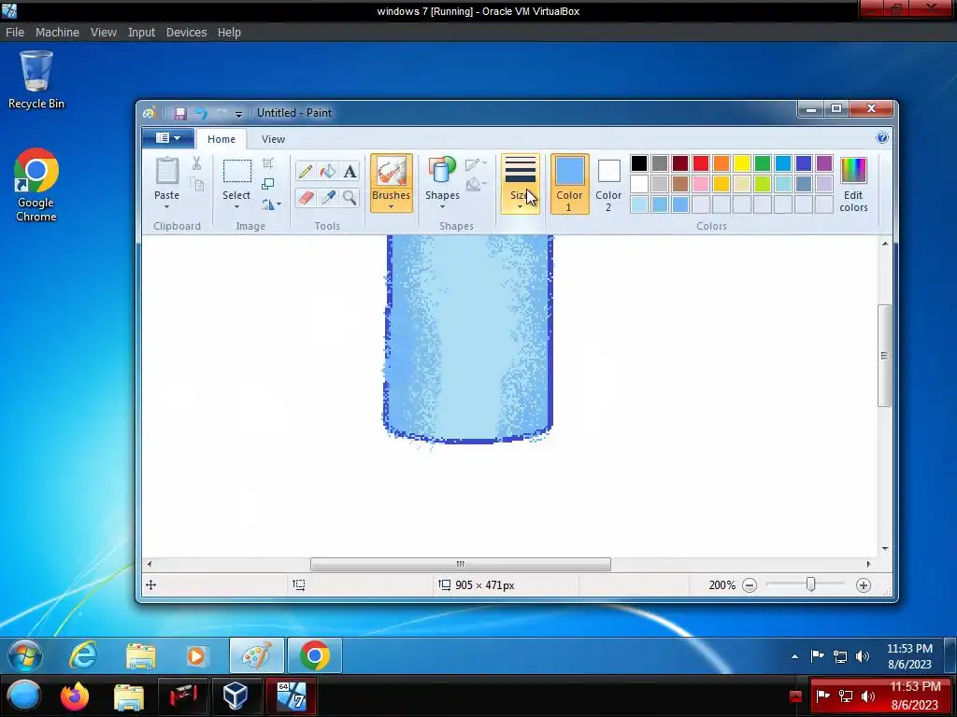The height and width of the screenshot is (717, 957).
Task: Pick the yellow color swatch
Action: [x=741, y=163]
